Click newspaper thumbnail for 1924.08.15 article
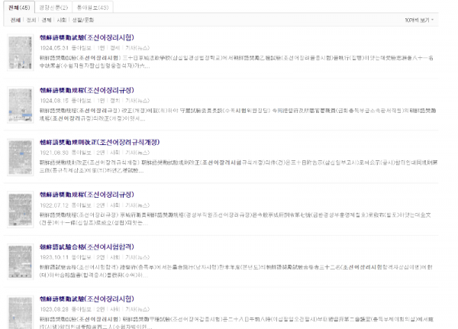The width and height of the screenshot is (458, 329). click(20, 105)
